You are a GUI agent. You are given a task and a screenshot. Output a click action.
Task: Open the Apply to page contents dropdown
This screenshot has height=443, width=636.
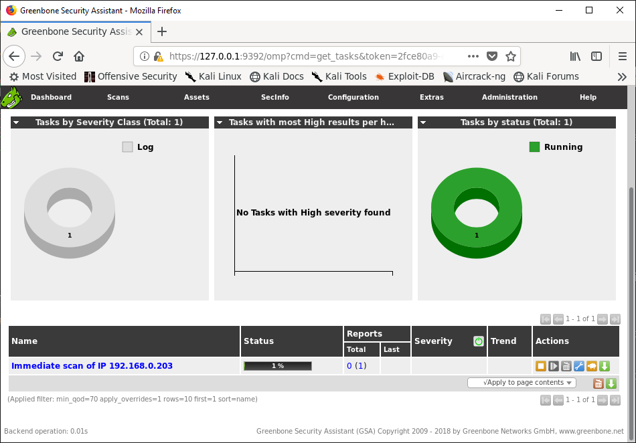pos(522,383)
